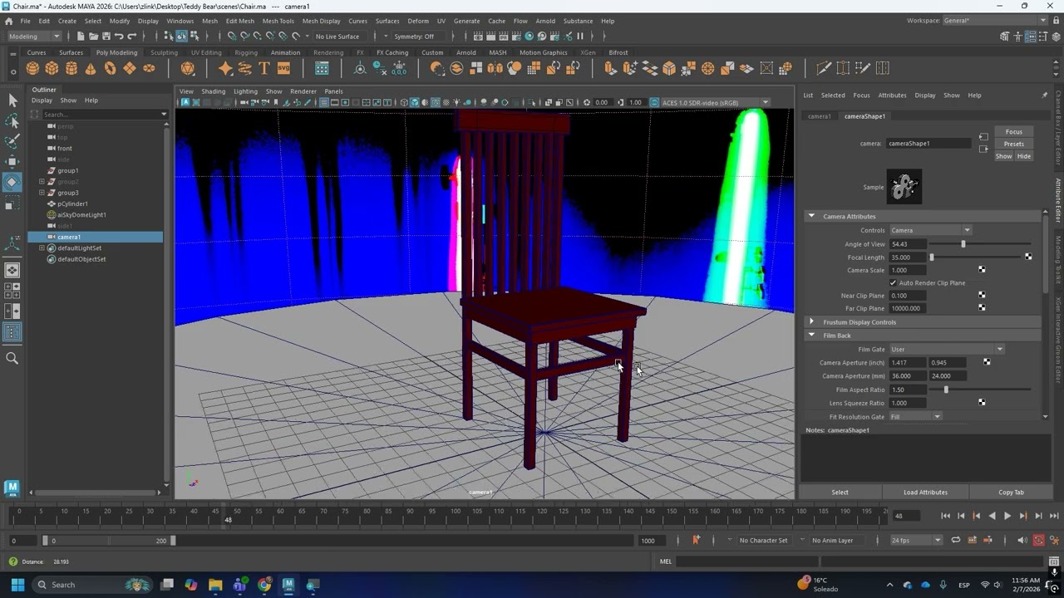Open the Auto Keyframe toggle icon
The height and width of the screenshot is (598, 1064).
tap(1038, 540)
